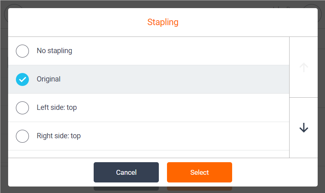
Task: Click the "Left side: top" text label
Action: [x=57, y=107]
